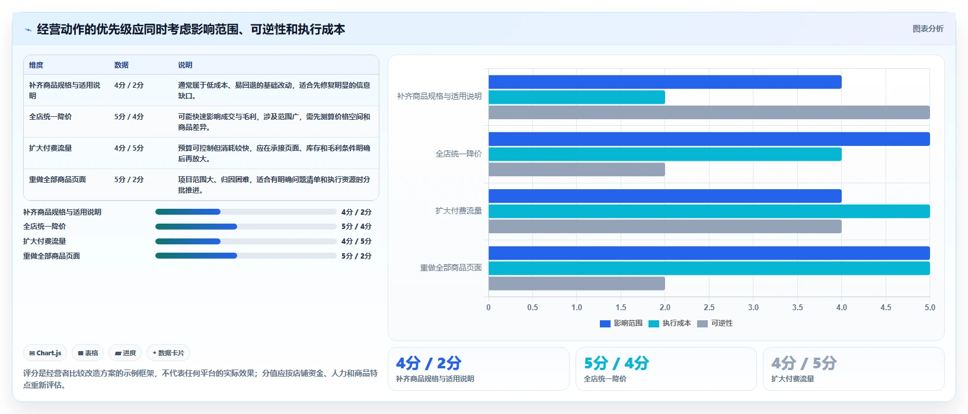Open the 图表分析 label in the header
Screen dimensions: 968x414
[x=928, y=28]
